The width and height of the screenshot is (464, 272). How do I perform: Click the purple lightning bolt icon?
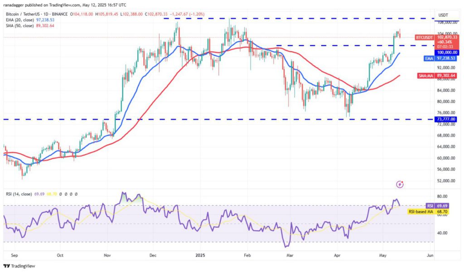pos(400,185)
